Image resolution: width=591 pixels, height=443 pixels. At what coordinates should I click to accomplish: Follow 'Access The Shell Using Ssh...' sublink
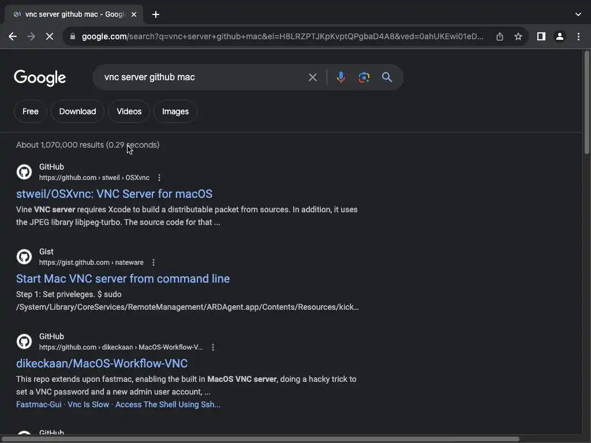click(x=168, y=404)
